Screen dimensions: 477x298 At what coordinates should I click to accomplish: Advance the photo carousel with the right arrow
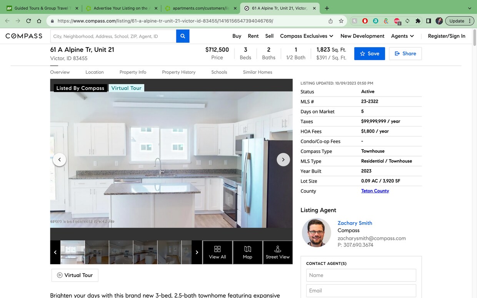[x=283, y=159]
